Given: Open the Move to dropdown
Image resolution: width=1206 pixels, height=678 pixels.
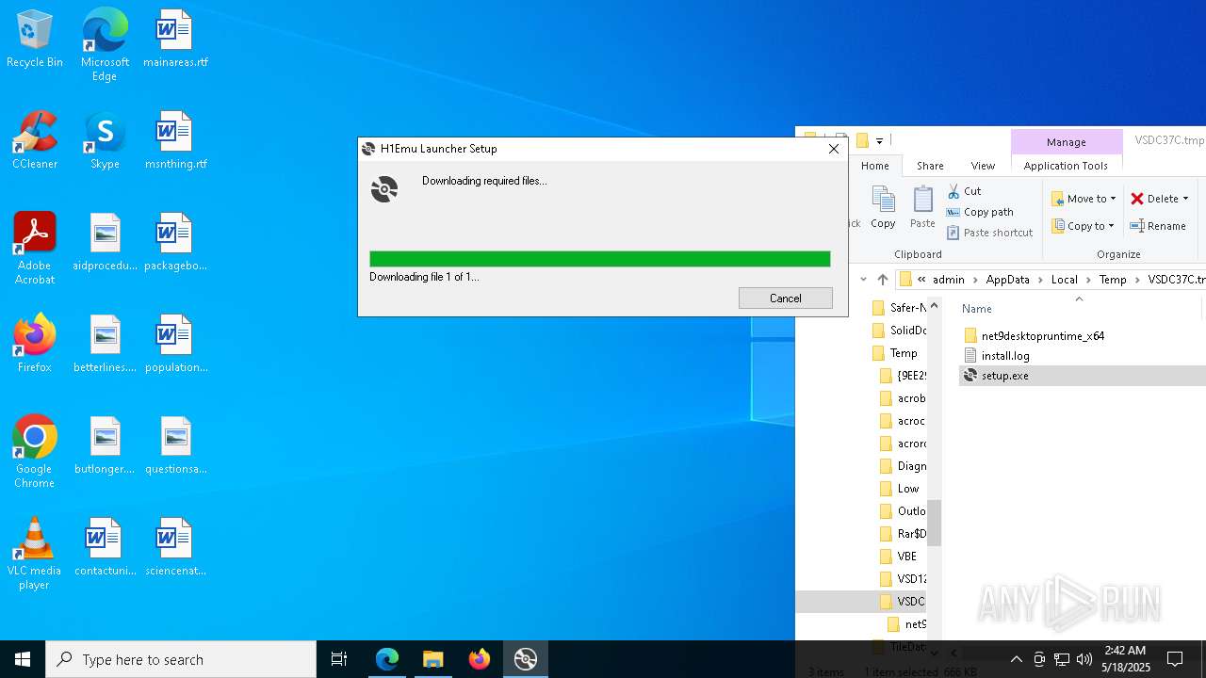Looking at the screenshot, I should tap(1084, 199).
